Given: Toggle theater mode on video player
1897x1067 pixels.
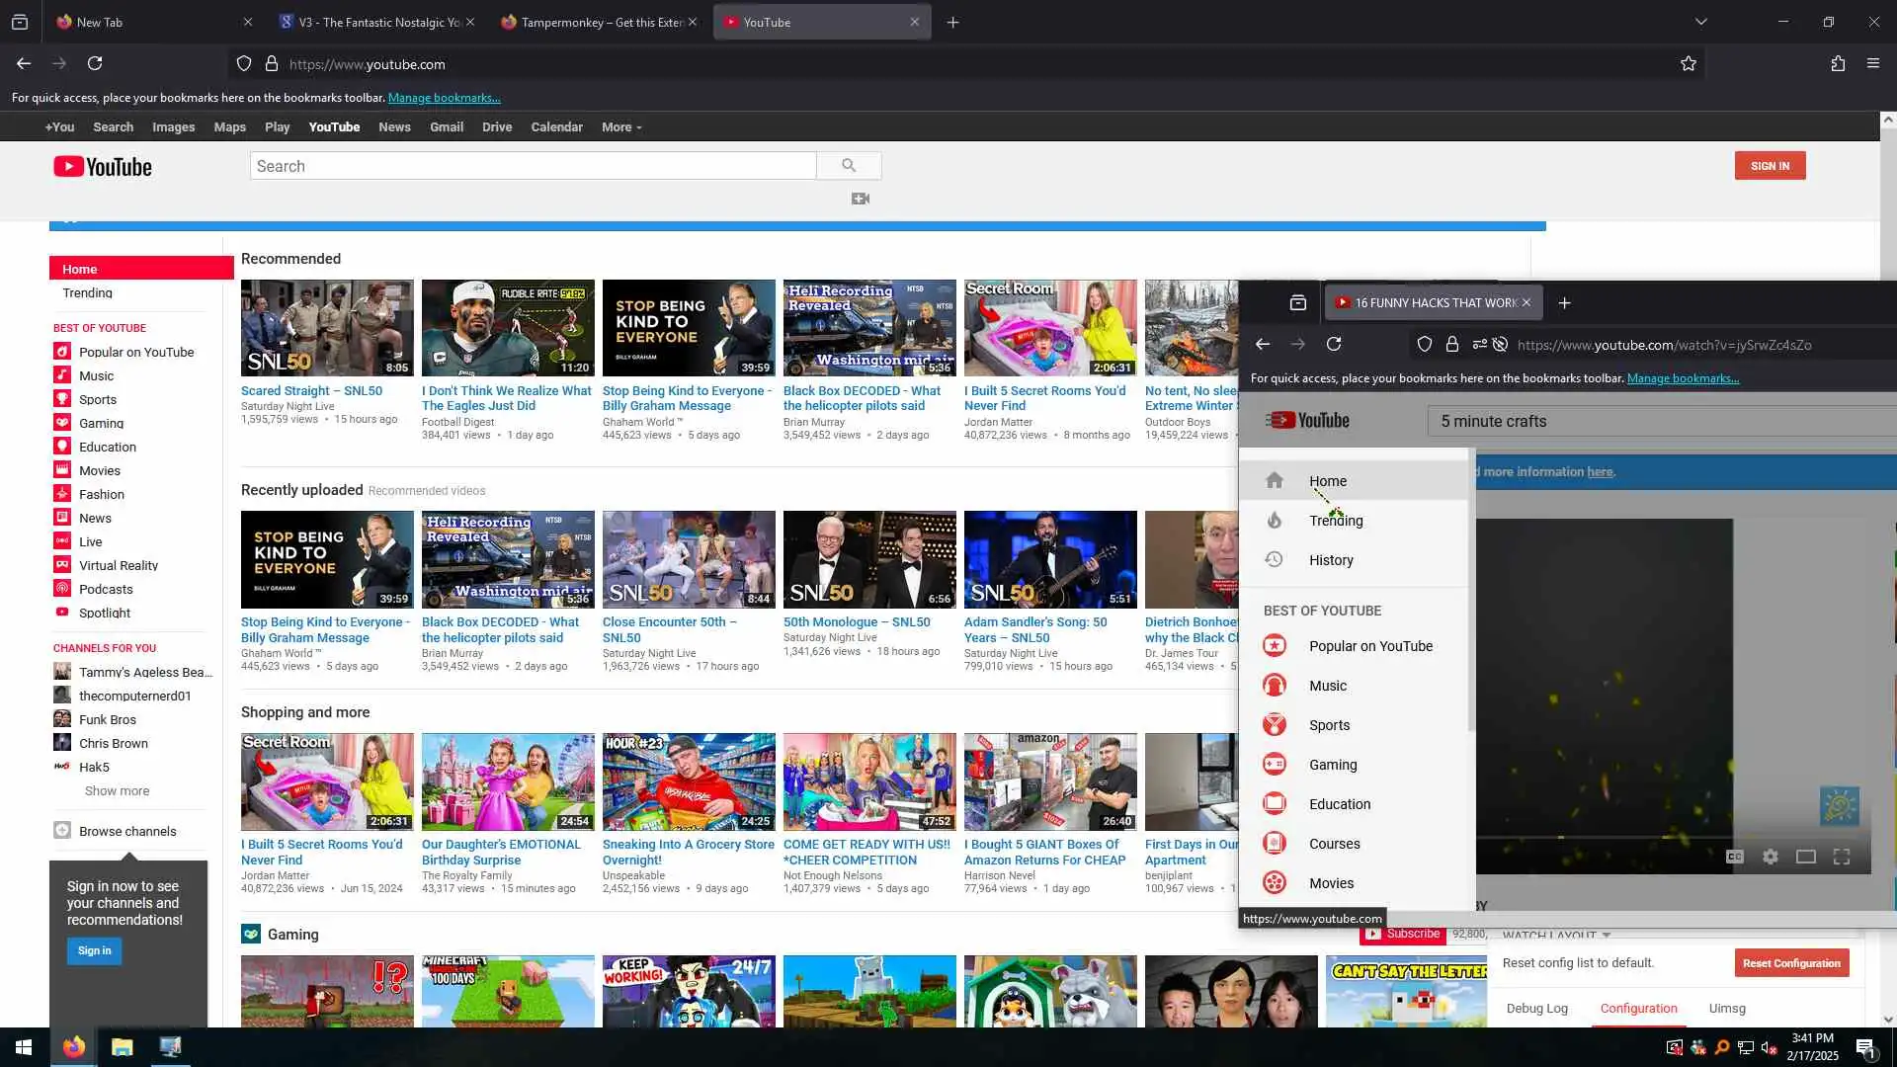Looking at the screenshot, I should pyautogui.click(x=1806, y=857).
